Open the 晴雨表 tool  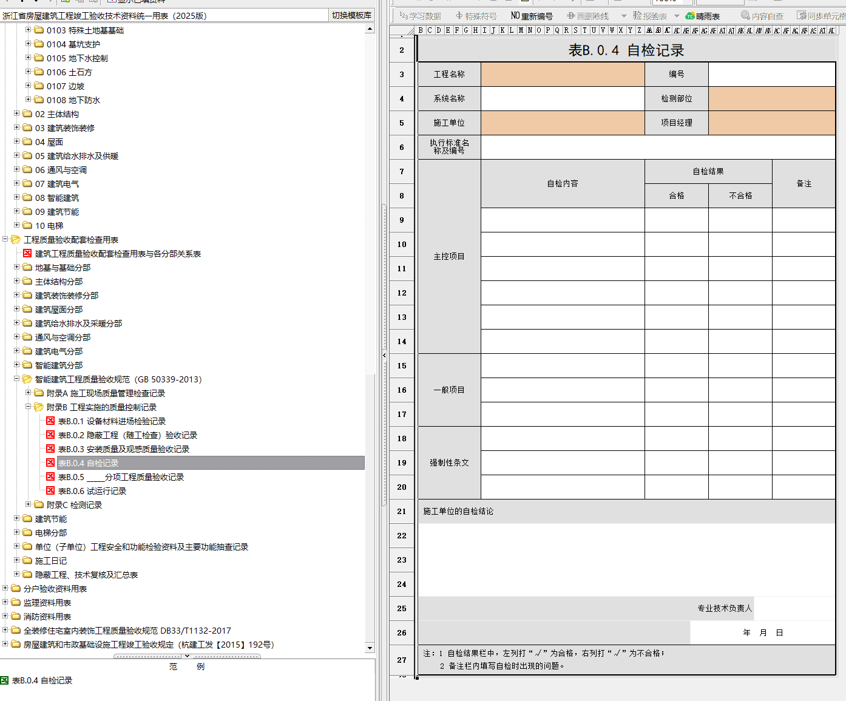[x=703, y=16]
